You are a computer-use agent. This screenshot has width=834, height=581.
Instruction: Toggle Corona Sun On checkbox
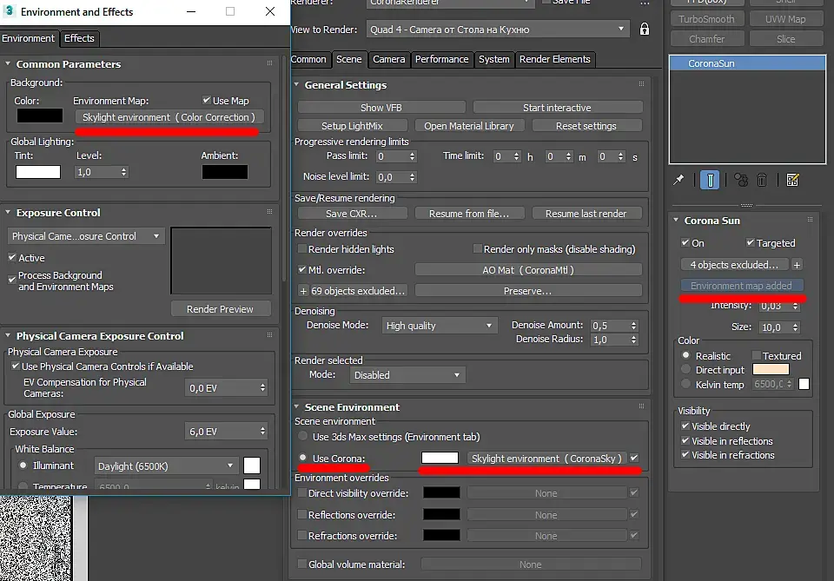point(685,242)
